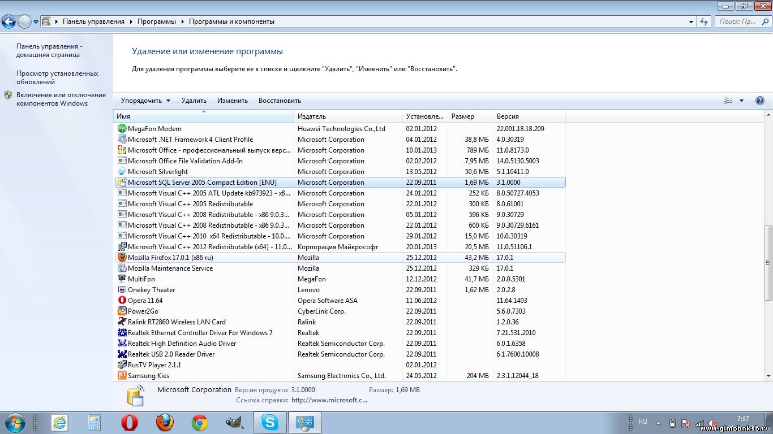This screenshot has width=773, height=434.
Task: Open Skype from the taskbar
Action: pos(270,423)
